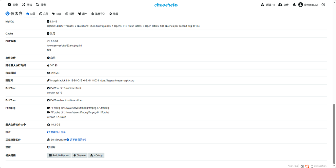This screenshot has height=168, width=336.
Task: Select the MySQL Uptime statistics line
Action: [x=123, y=26]
